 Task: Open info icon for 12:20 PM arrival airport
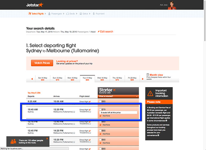pos(74,112)
